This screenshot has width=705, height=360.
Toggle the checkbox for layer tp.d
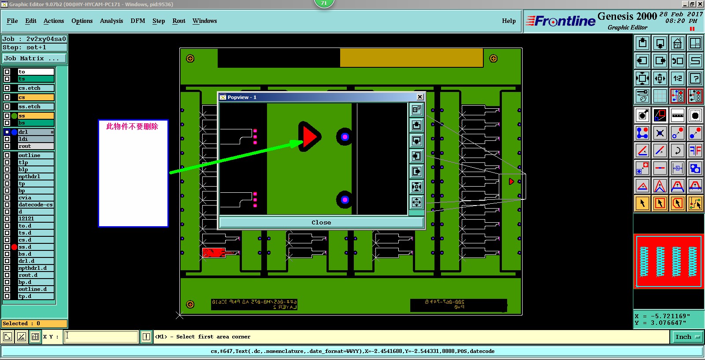pos(7,296)
